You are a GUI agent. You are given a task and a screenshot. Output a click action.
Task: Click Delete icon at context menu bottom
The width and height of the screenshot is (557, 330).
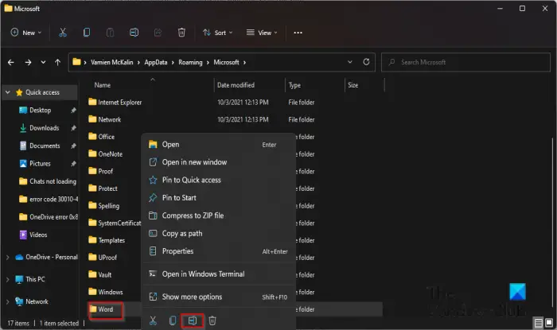[212, 320]
